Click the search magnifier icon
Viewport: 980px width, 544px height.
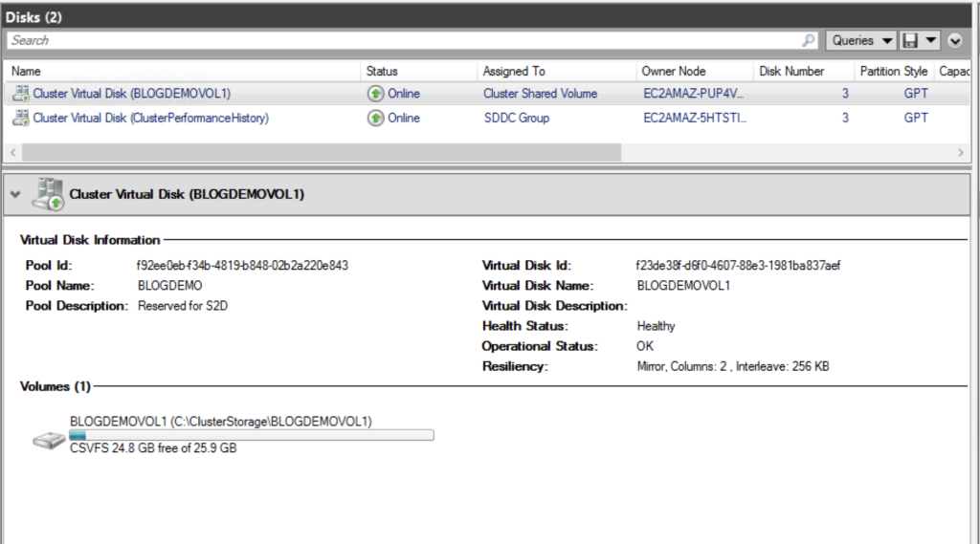pos(809,40)
